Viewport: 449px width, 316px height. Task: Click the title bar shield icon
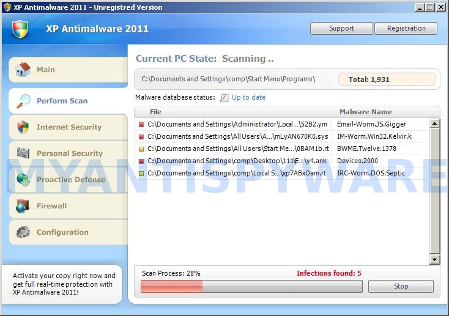[x=7, y=7]
